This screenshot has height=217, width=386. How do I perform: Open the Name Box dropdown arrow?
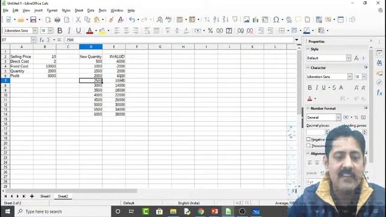pos(34,40)
